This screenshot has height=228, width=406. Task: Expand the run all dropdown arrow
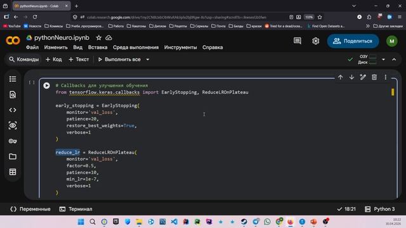[x=148, y=60]
